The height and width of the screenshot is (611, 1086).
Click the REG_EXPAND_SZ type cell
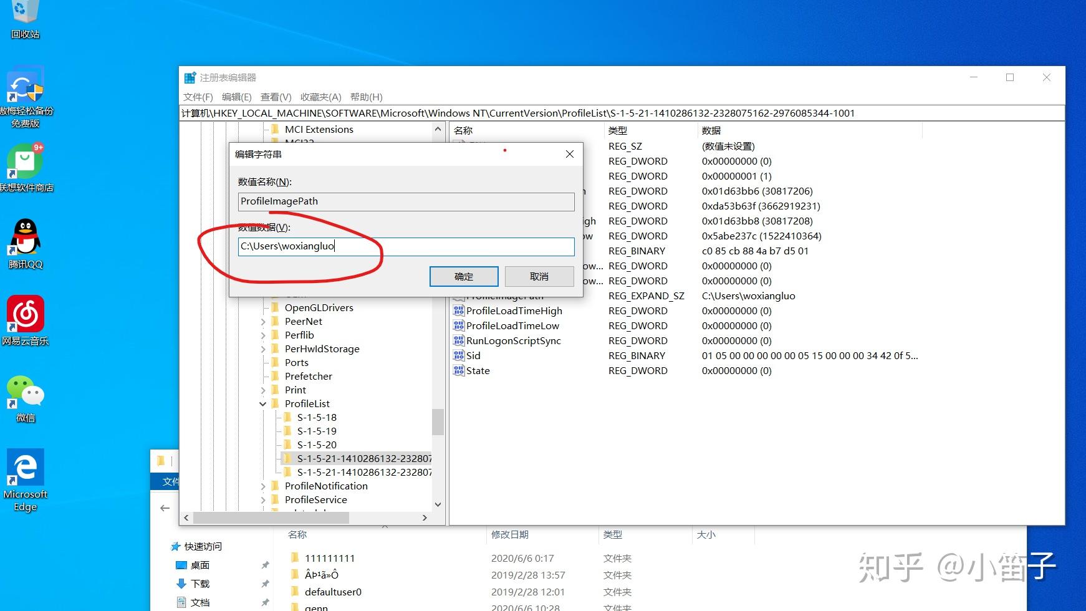point(646,296)
